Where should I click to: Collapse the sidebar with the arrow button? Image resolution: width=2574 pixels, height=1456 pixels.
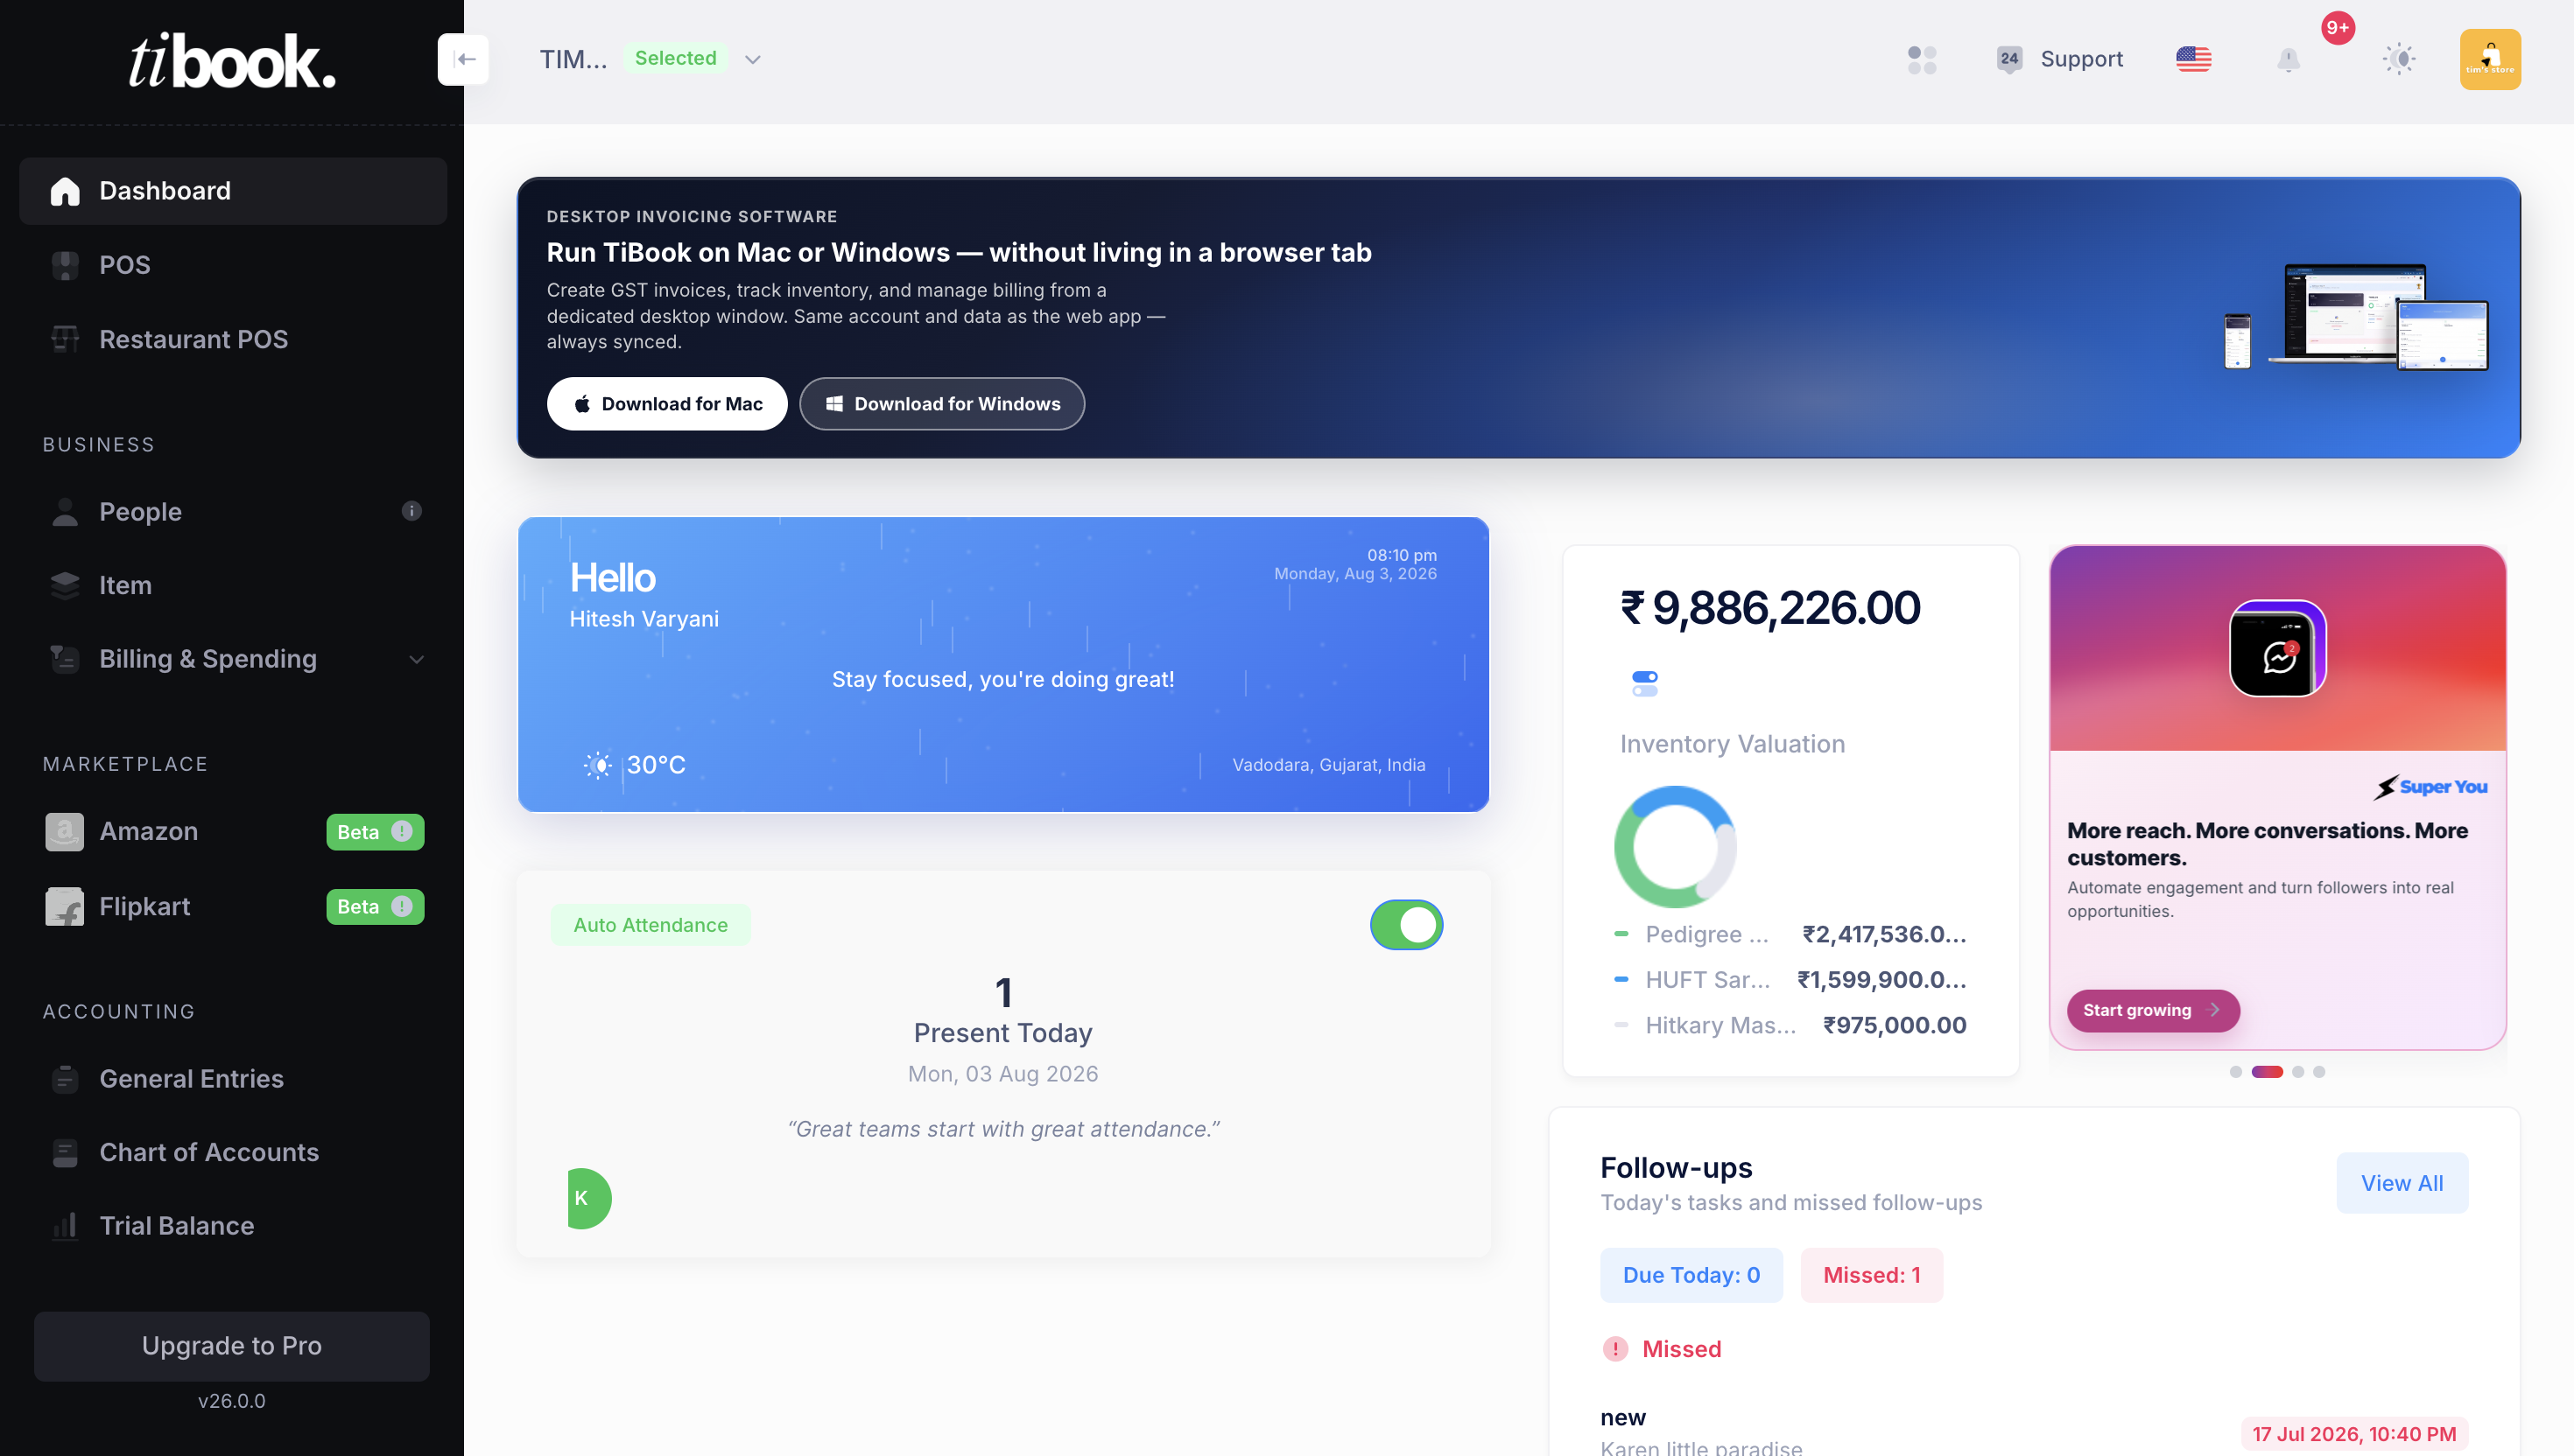pyautogui.click(x=463, y=59)
